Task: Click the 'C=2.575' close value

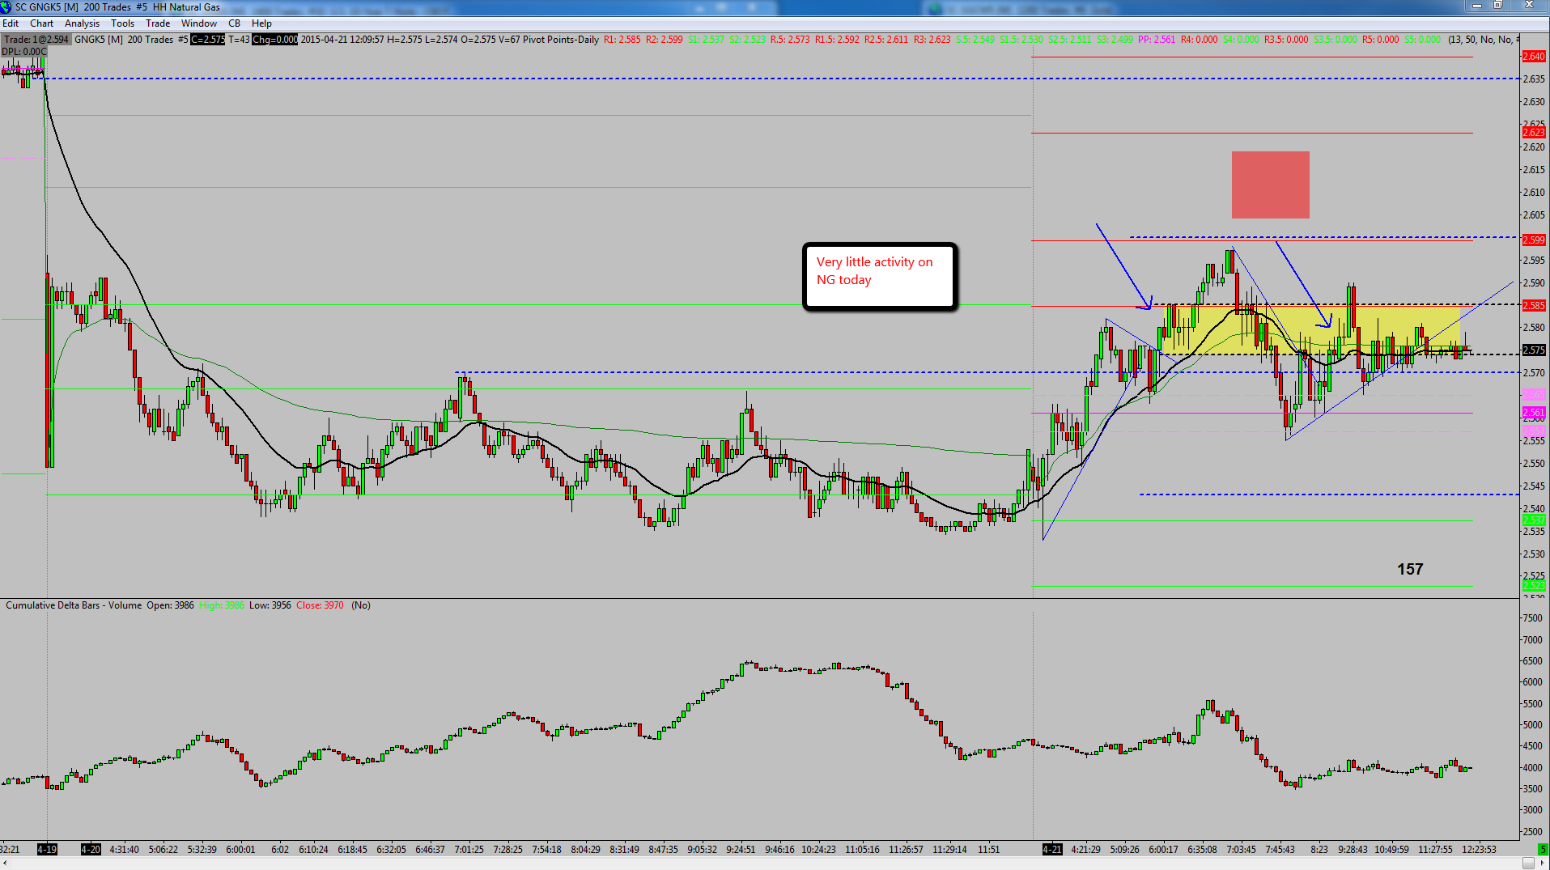Action: pos(208,40)
